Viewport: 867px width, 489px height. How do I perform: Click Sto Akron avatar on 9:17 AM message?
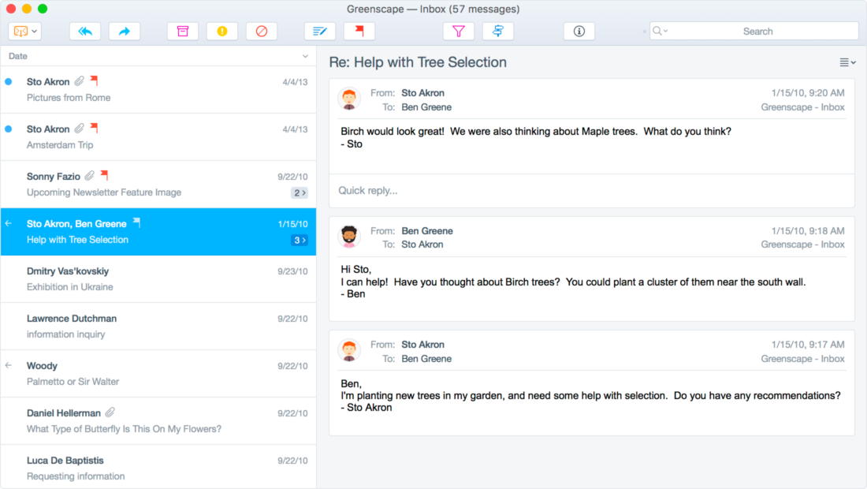pyautogui.click(x=349, y=351)
